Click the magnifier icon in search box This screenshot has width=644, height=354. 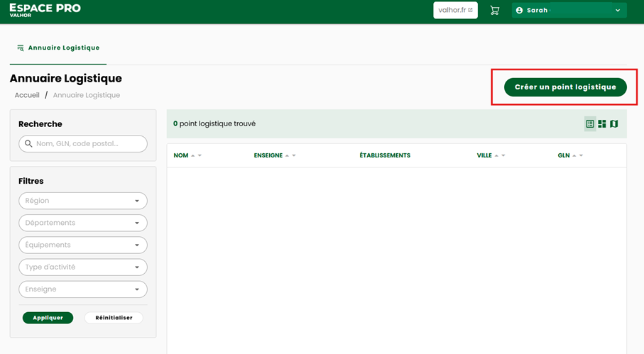coord(28,143)
